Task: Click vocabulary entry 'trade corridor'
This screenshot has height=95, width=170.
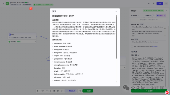Action: click(63, 46)
